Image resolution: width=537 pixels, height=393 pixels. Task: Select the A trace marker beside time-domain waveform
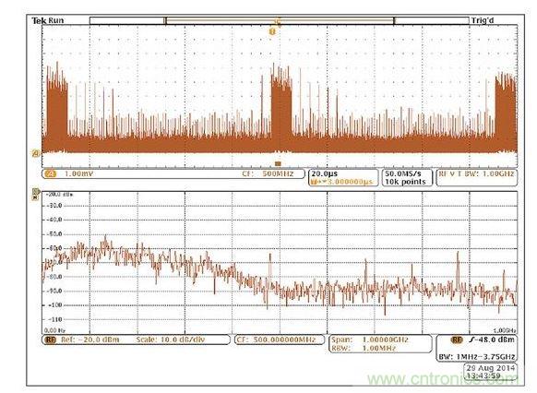click(x=35, y=153)
